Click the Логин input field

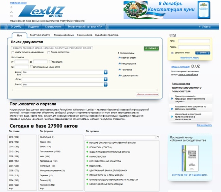click(x=194, y=41)
